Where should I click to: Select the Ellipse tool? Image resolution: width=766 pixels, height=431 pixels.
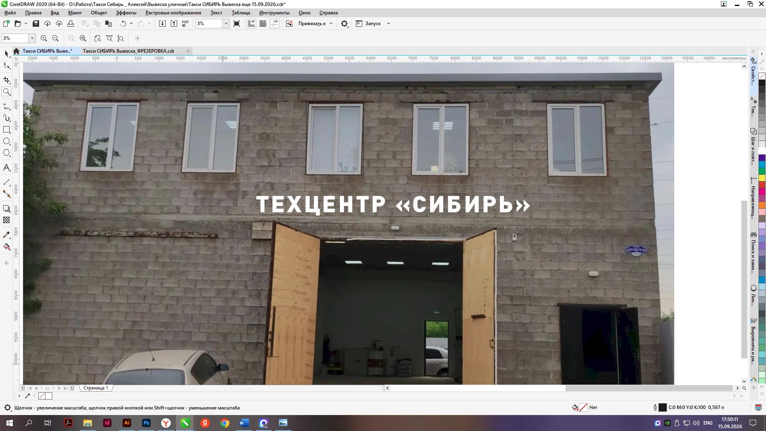pos(6,141)
